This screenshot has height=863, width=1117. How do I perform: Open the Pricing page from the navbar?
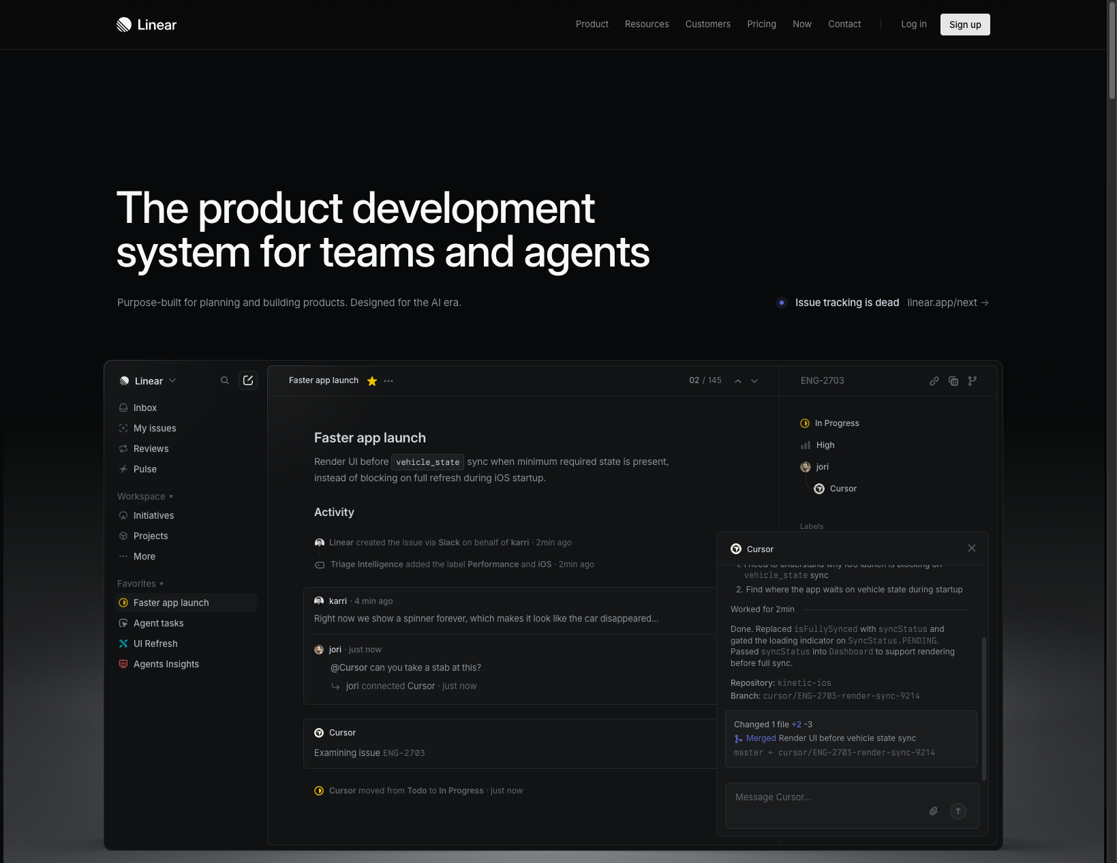(761, 24)
